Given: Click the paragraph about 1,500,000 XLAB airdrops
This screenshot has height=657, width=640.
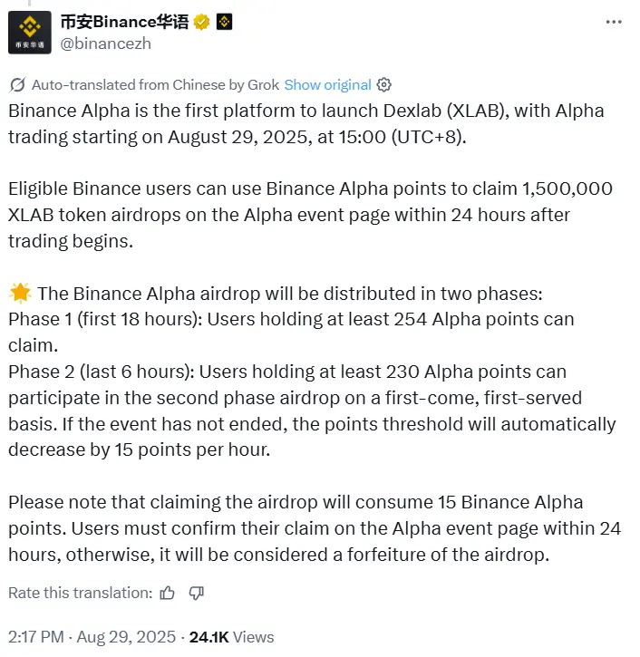Looking at the screenshot, I should coord(310,215).
